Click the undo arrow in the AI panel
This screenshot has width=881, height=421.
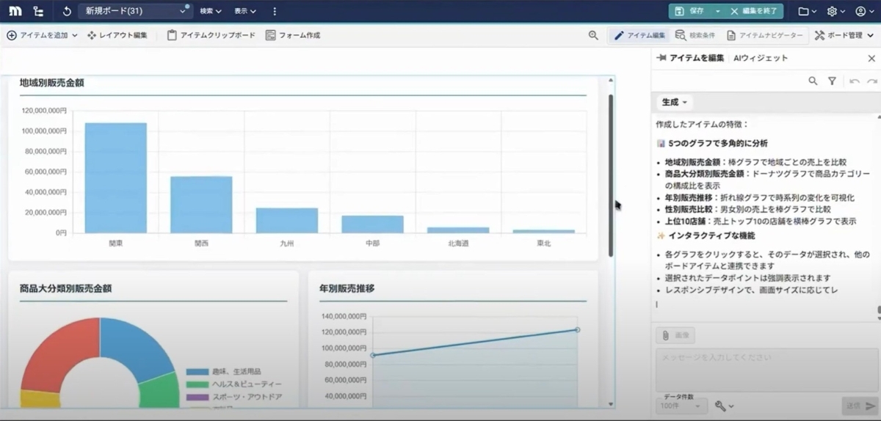tap(854, 81)
